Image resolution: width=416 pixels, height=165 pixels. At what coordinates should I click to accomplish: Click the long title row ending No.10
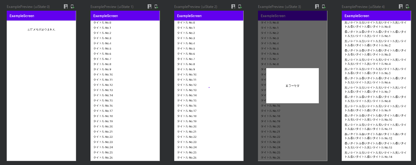pyautogui.click(x=376, y=118)
